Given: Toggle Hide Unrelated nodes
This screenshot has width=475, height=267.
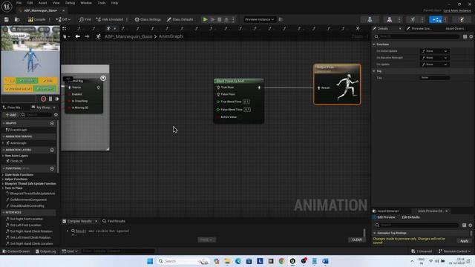Looking at the screenshot, I should (110, 19).
